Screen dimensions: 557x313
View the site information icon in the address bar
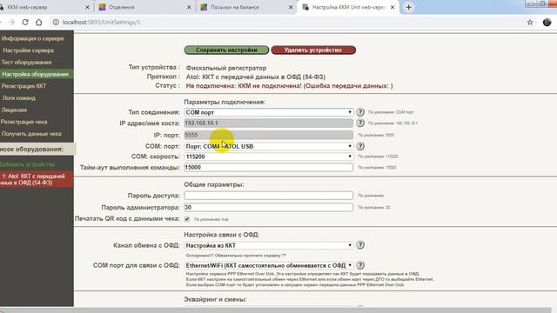coord(56,23)
